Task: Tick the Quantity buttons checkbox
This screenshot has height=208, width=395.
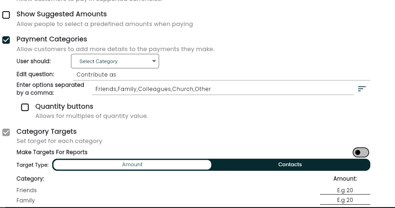Action: (x=25, y=107)
